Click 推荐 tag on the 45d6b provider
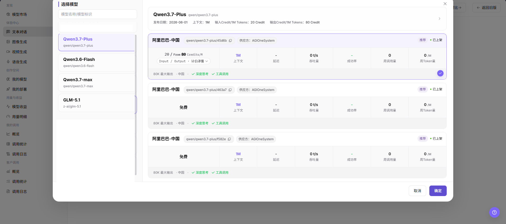 click(x=422, y=40)
